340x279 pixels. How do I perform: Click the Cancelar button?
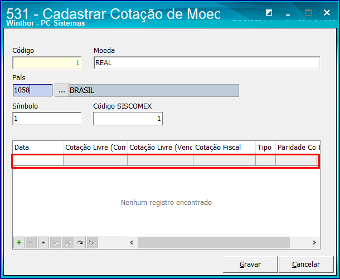tap(306, 265)
